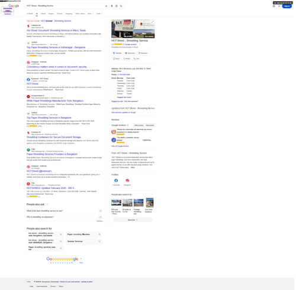Open the Tools dropdown in search tabs
Screen dimensions: 296x290
(99, 14)
